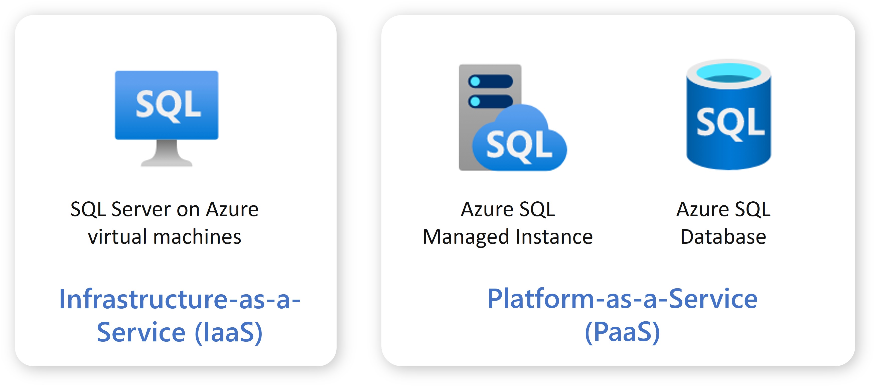
Task: Click the word "virtual machines" caption line
Action: tap(164, 237)
